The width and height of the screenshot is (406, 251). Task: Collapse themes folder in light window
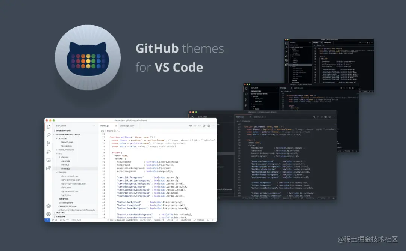tap(62, 173)
